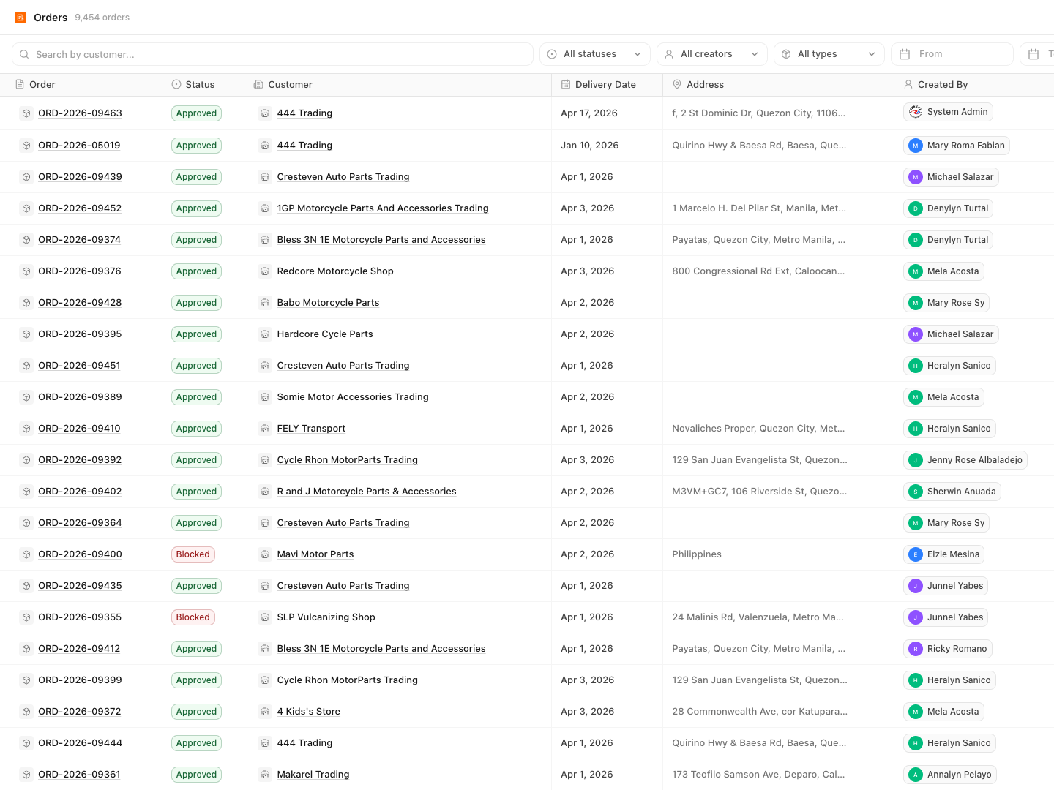Open the All types dropdown

[829, 54]
